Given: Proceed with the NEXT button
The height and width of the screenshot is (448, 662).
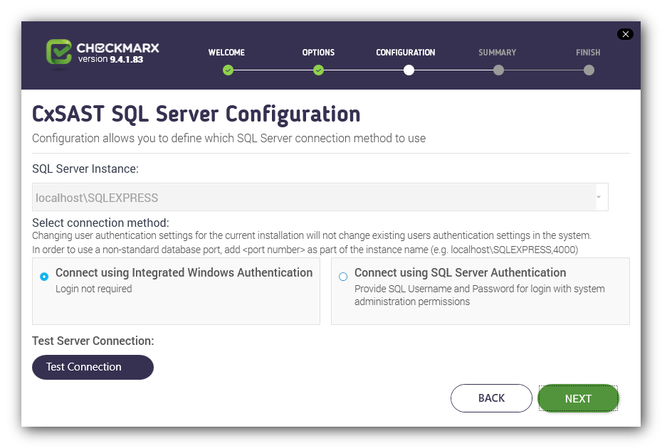Looking at the screenshot, I should [x=579, y=398].
